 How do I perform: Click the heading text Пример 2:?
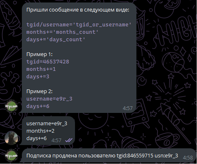[x=40, y=91]
